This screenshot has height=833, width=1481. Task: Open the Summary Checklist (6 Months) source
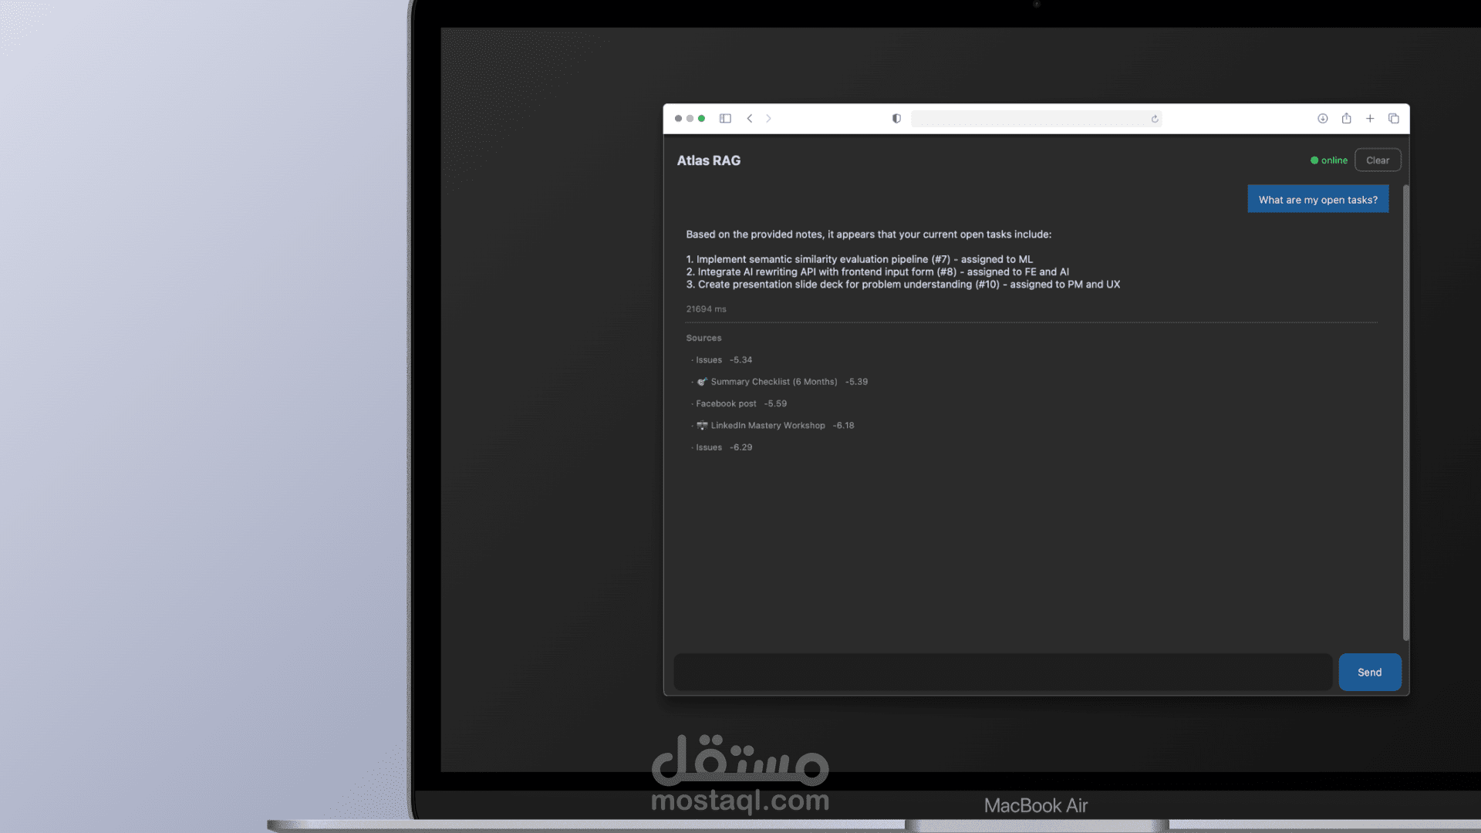click(781, 381)
